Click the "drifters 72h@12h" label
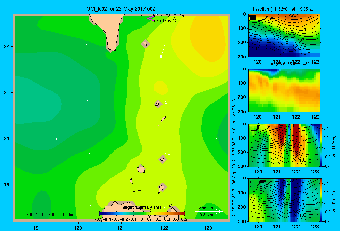Screen dimensions: 340x231 click(168, 16)
